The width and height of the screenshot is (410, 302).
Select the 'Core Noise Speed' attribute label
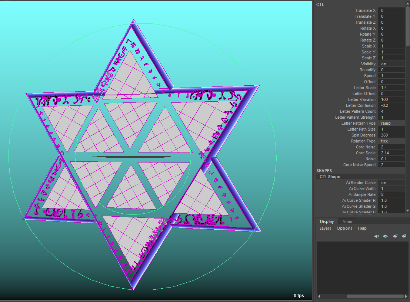[359, 165]
